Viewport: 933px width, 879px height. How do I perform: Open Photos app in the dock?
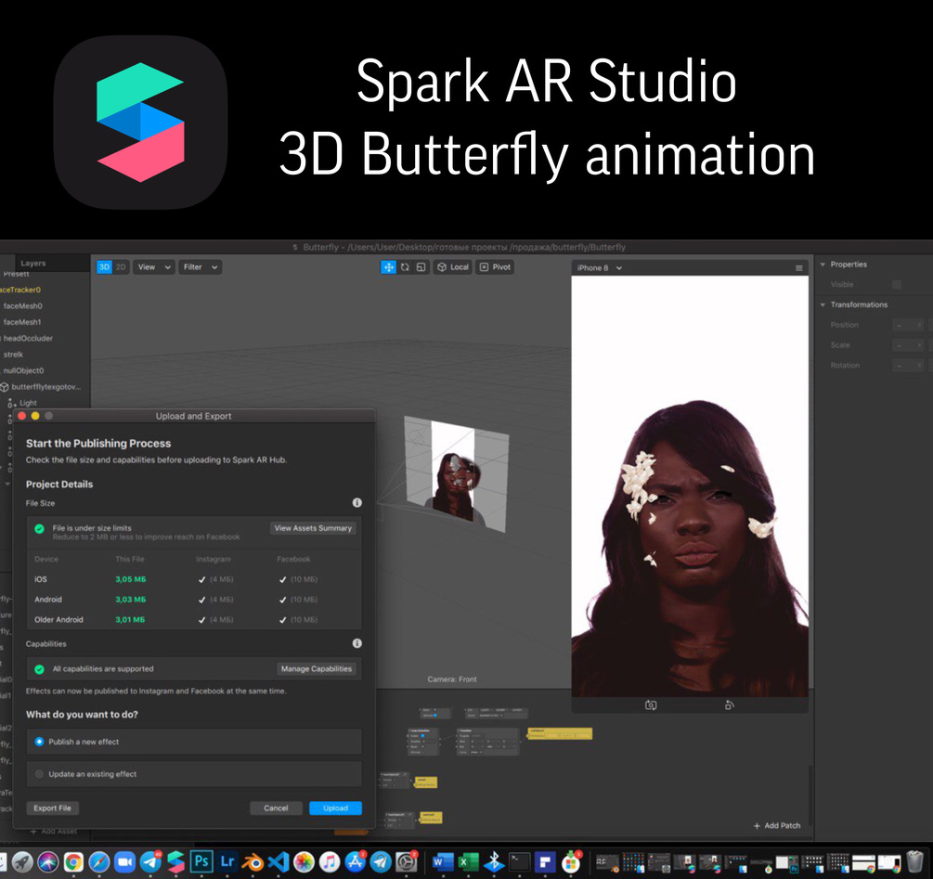tap(305, 861)
